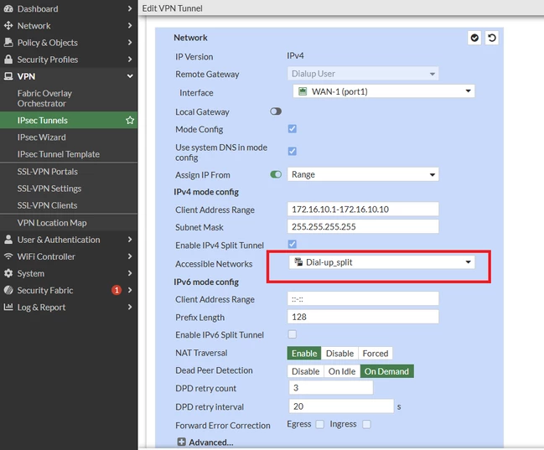Click the Subnet Mask field
This screenshot has height=450, width=544.
363,226
